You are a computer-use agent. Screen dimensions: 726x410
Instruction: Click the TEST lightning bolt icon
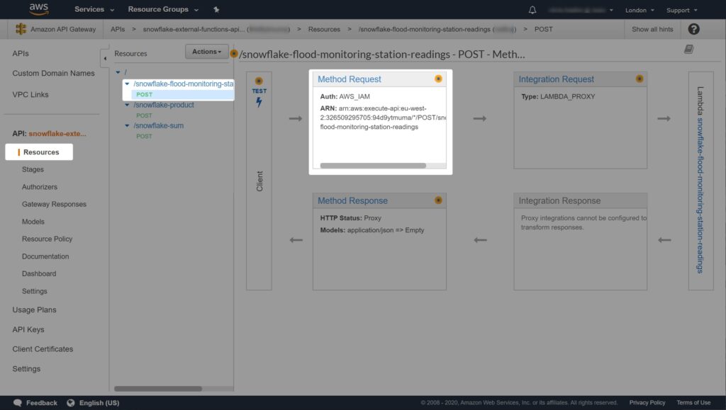tap(259, 102)
